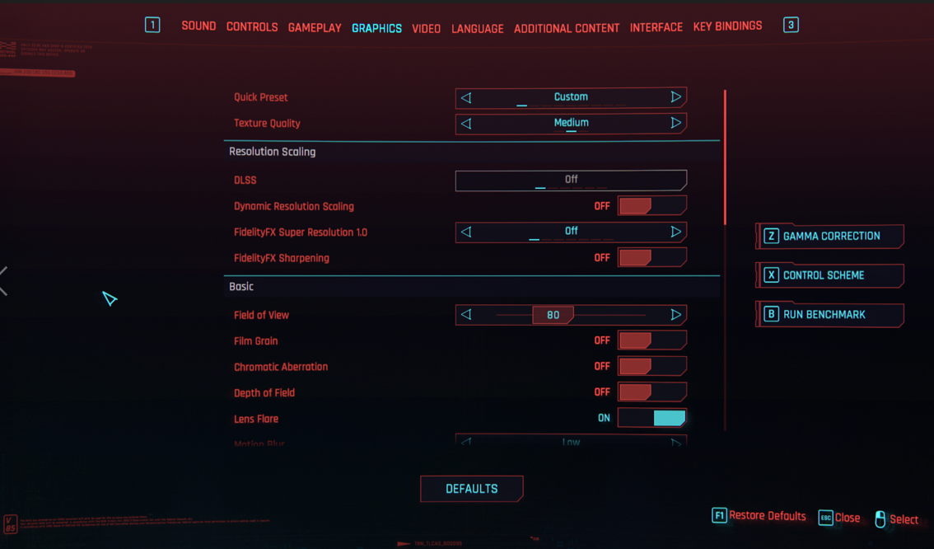Click Field of View left arrow
This screenshot has height=549, width=934.
pos(466,314)
